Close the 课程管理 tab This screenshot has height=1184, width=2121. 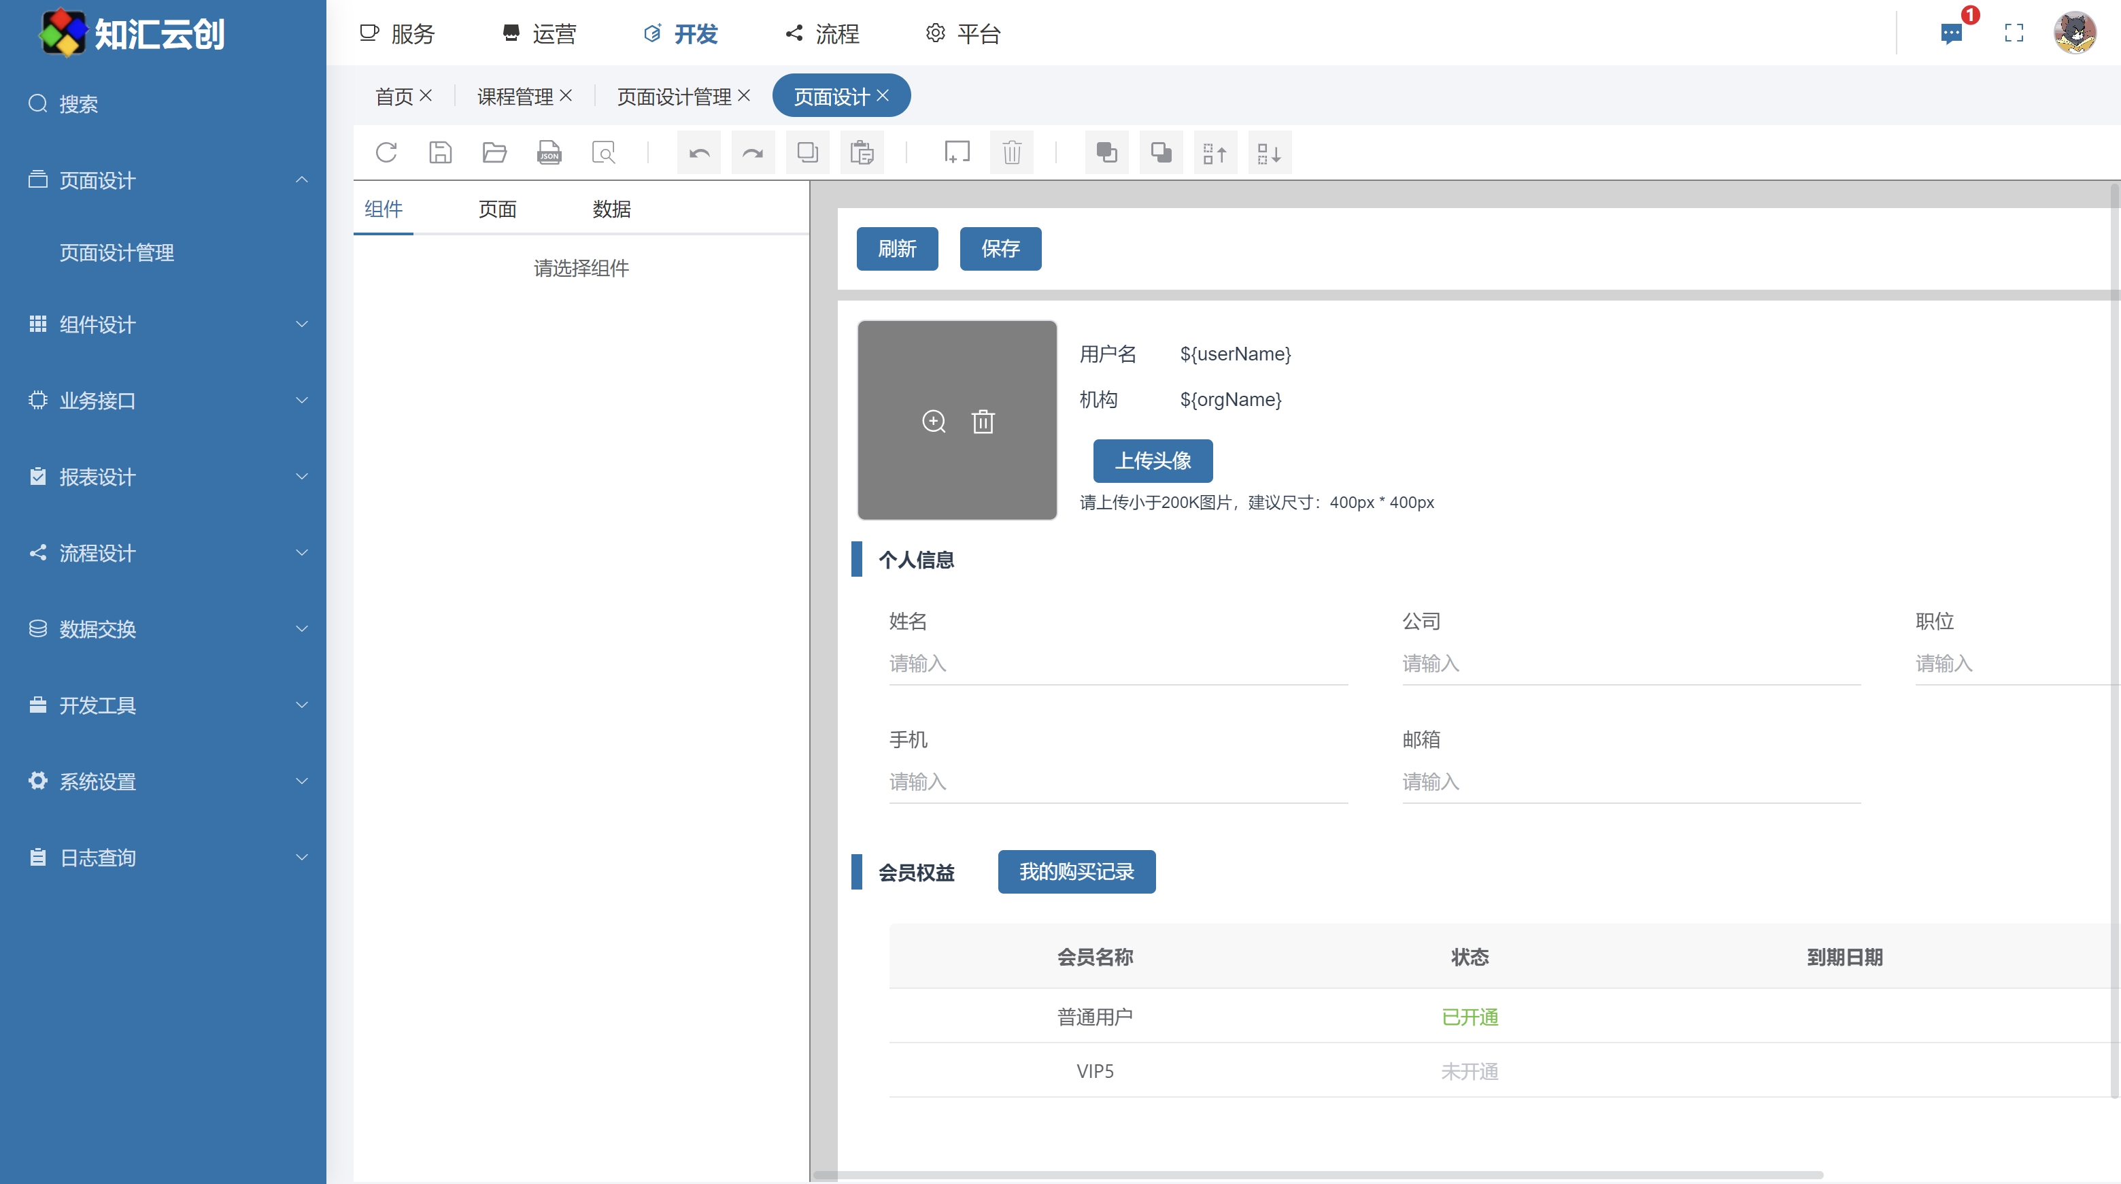(566, 95)
